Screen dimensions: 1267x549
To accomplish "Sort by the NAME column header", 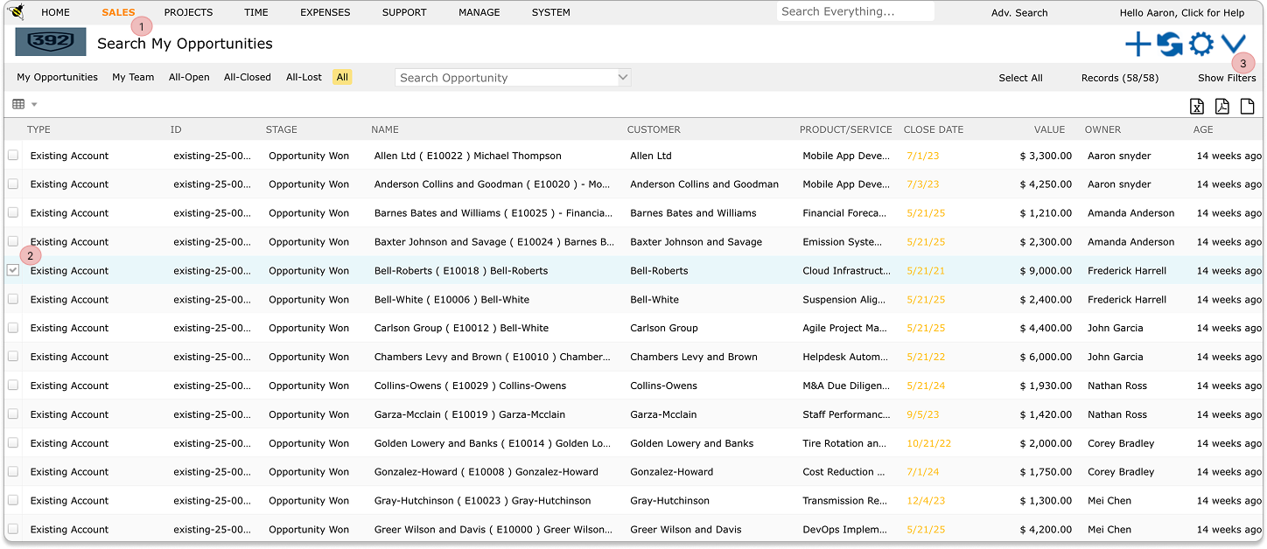I will [x=385, y=129].
